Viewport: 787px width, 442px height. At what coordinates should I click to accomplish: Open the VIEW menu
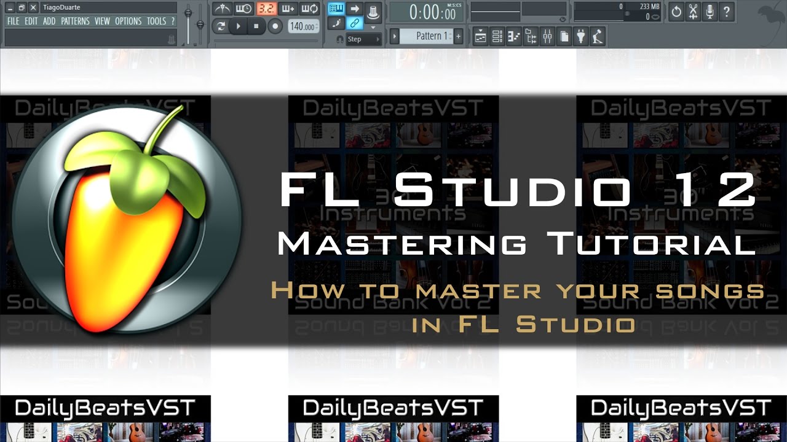coord(102,21)
